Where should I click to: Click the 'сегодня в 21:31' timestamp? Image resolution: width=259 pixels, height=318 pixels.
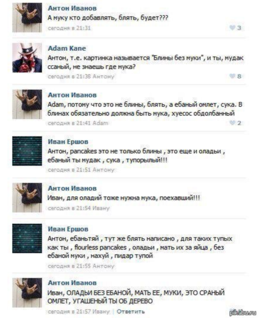[69, 28]
